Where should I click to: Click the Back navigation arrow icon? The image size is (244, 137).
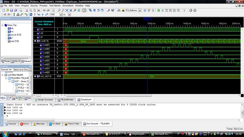click(x=191, y=10)
